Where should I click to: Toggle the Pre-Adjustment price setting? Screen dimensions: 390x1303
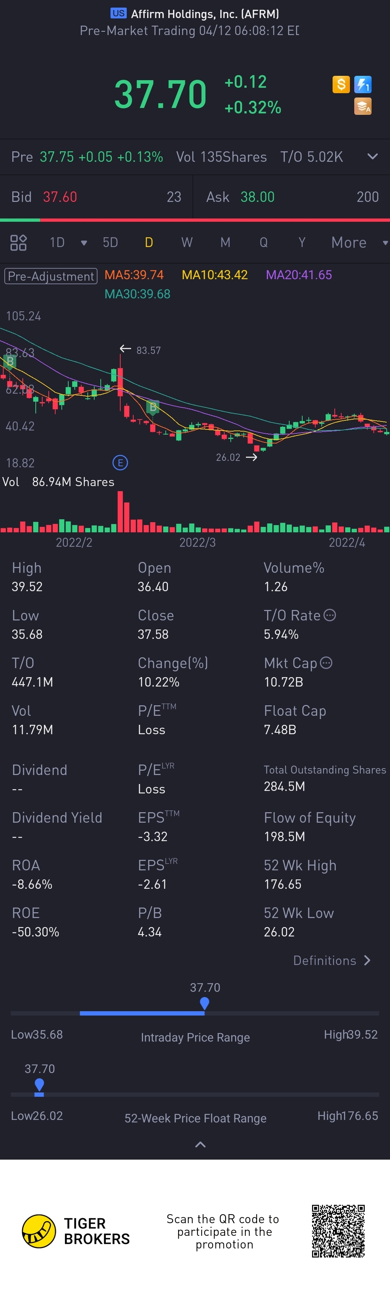51,276
